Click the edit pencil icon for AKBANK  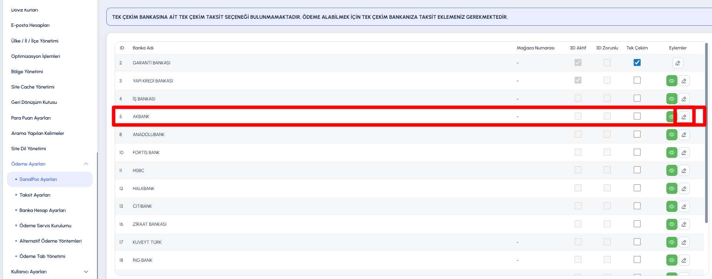point(684,117)
